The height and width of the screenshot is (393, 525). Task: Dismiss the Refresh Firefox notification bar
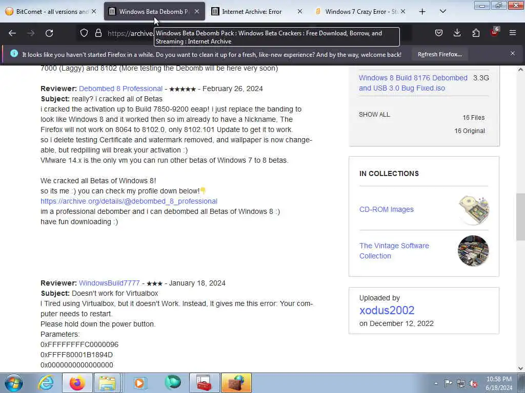point(513,53)
